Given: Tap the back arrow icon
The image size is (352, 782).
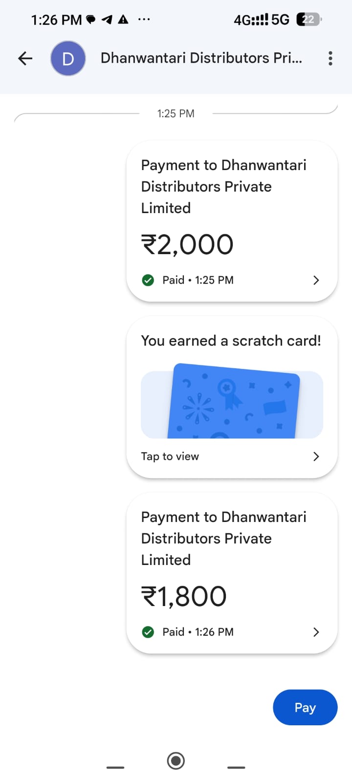Looking at the screenshot, I should (25, 59).
